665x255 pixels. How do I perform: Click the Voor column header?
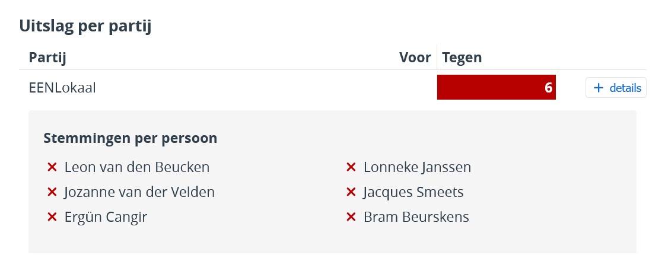click(x=415, y=58)
